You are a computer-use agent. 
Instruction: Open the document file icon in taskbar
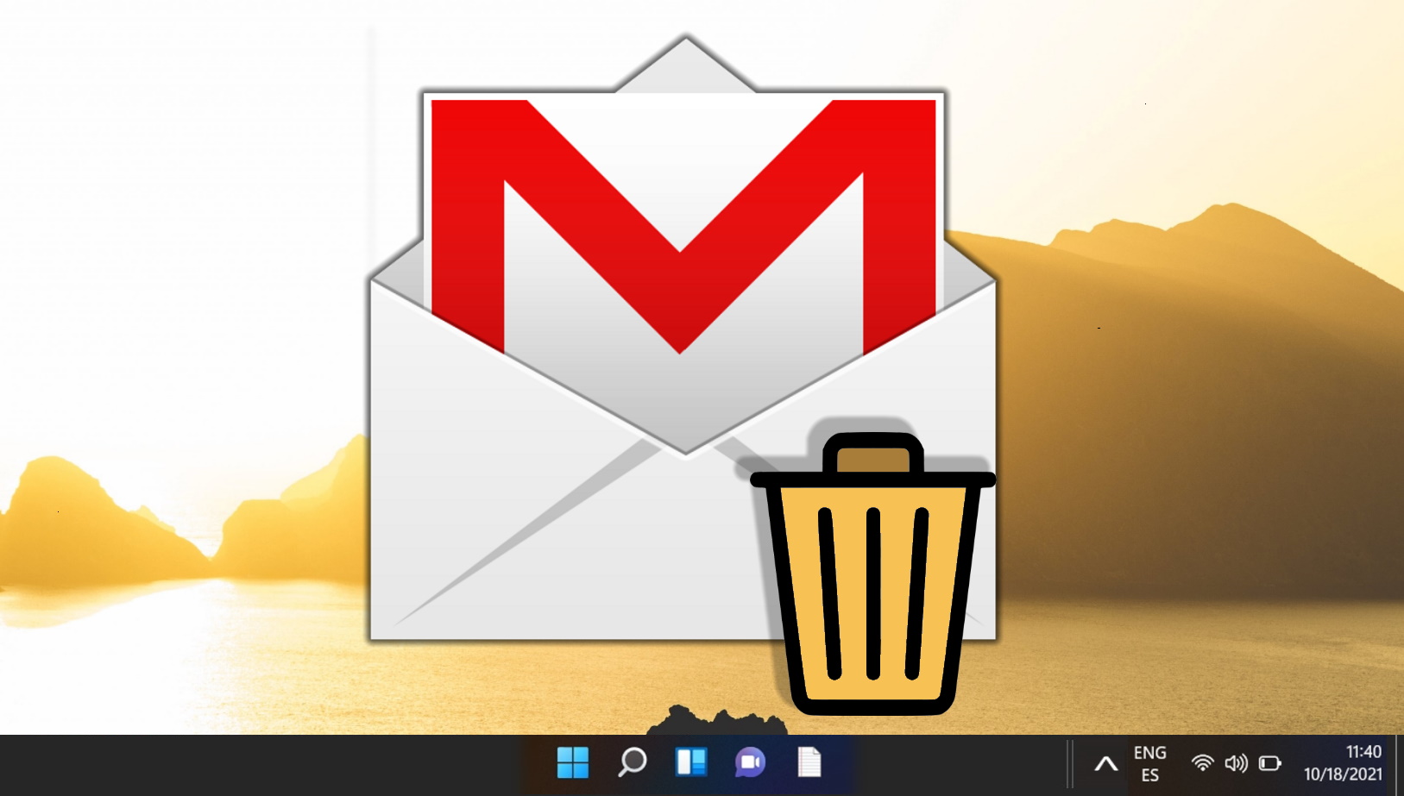[809, 762]
